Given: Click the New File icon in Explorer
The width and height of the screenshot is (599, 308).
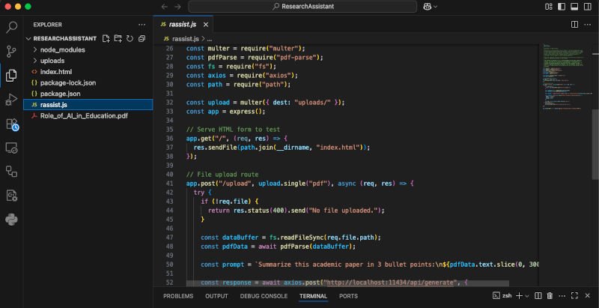Looking at the screenshot, I should [x=106, y=38].
